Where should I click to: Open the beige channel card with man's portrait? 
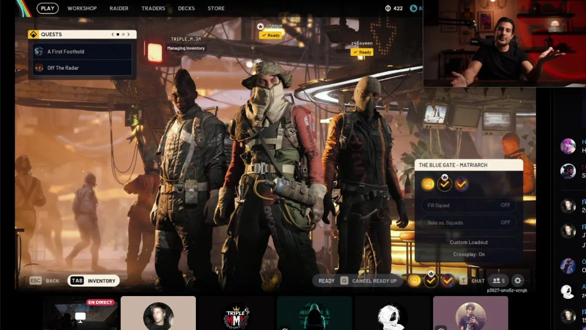click(x=158, y=313)
